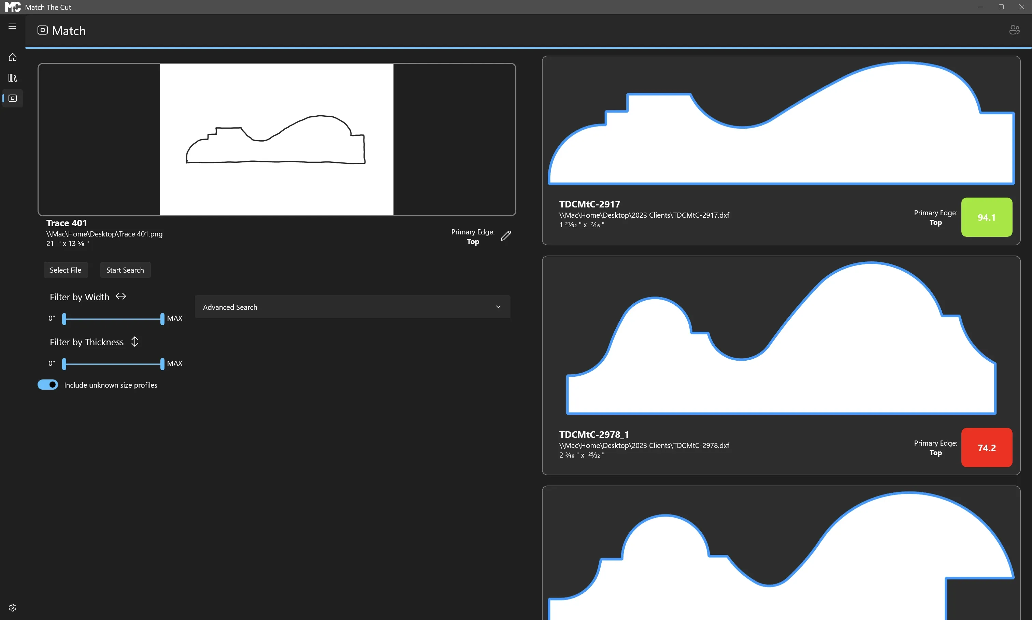
Task: Click the Filter by Width arrows icon
Action: [121, 296]
